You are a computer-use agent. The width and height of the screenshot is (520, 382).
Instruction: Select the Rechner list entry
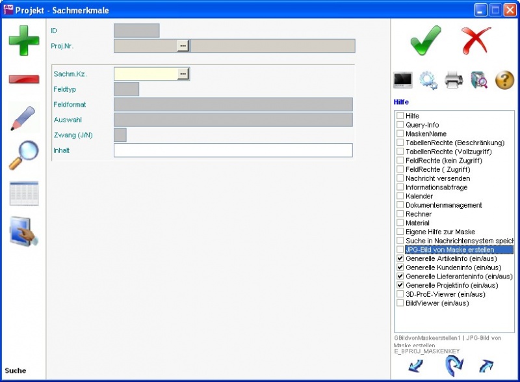click(x=418, y=214)
